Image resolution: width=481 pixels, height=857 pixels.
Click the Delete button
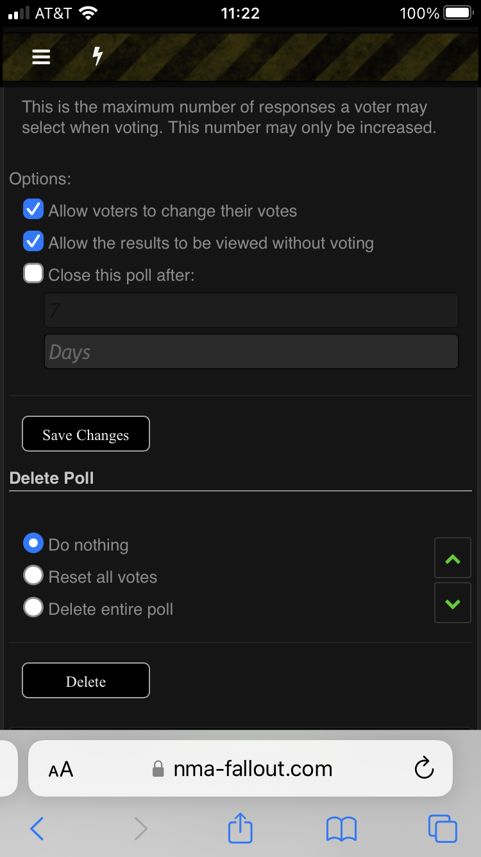point(86,681)
